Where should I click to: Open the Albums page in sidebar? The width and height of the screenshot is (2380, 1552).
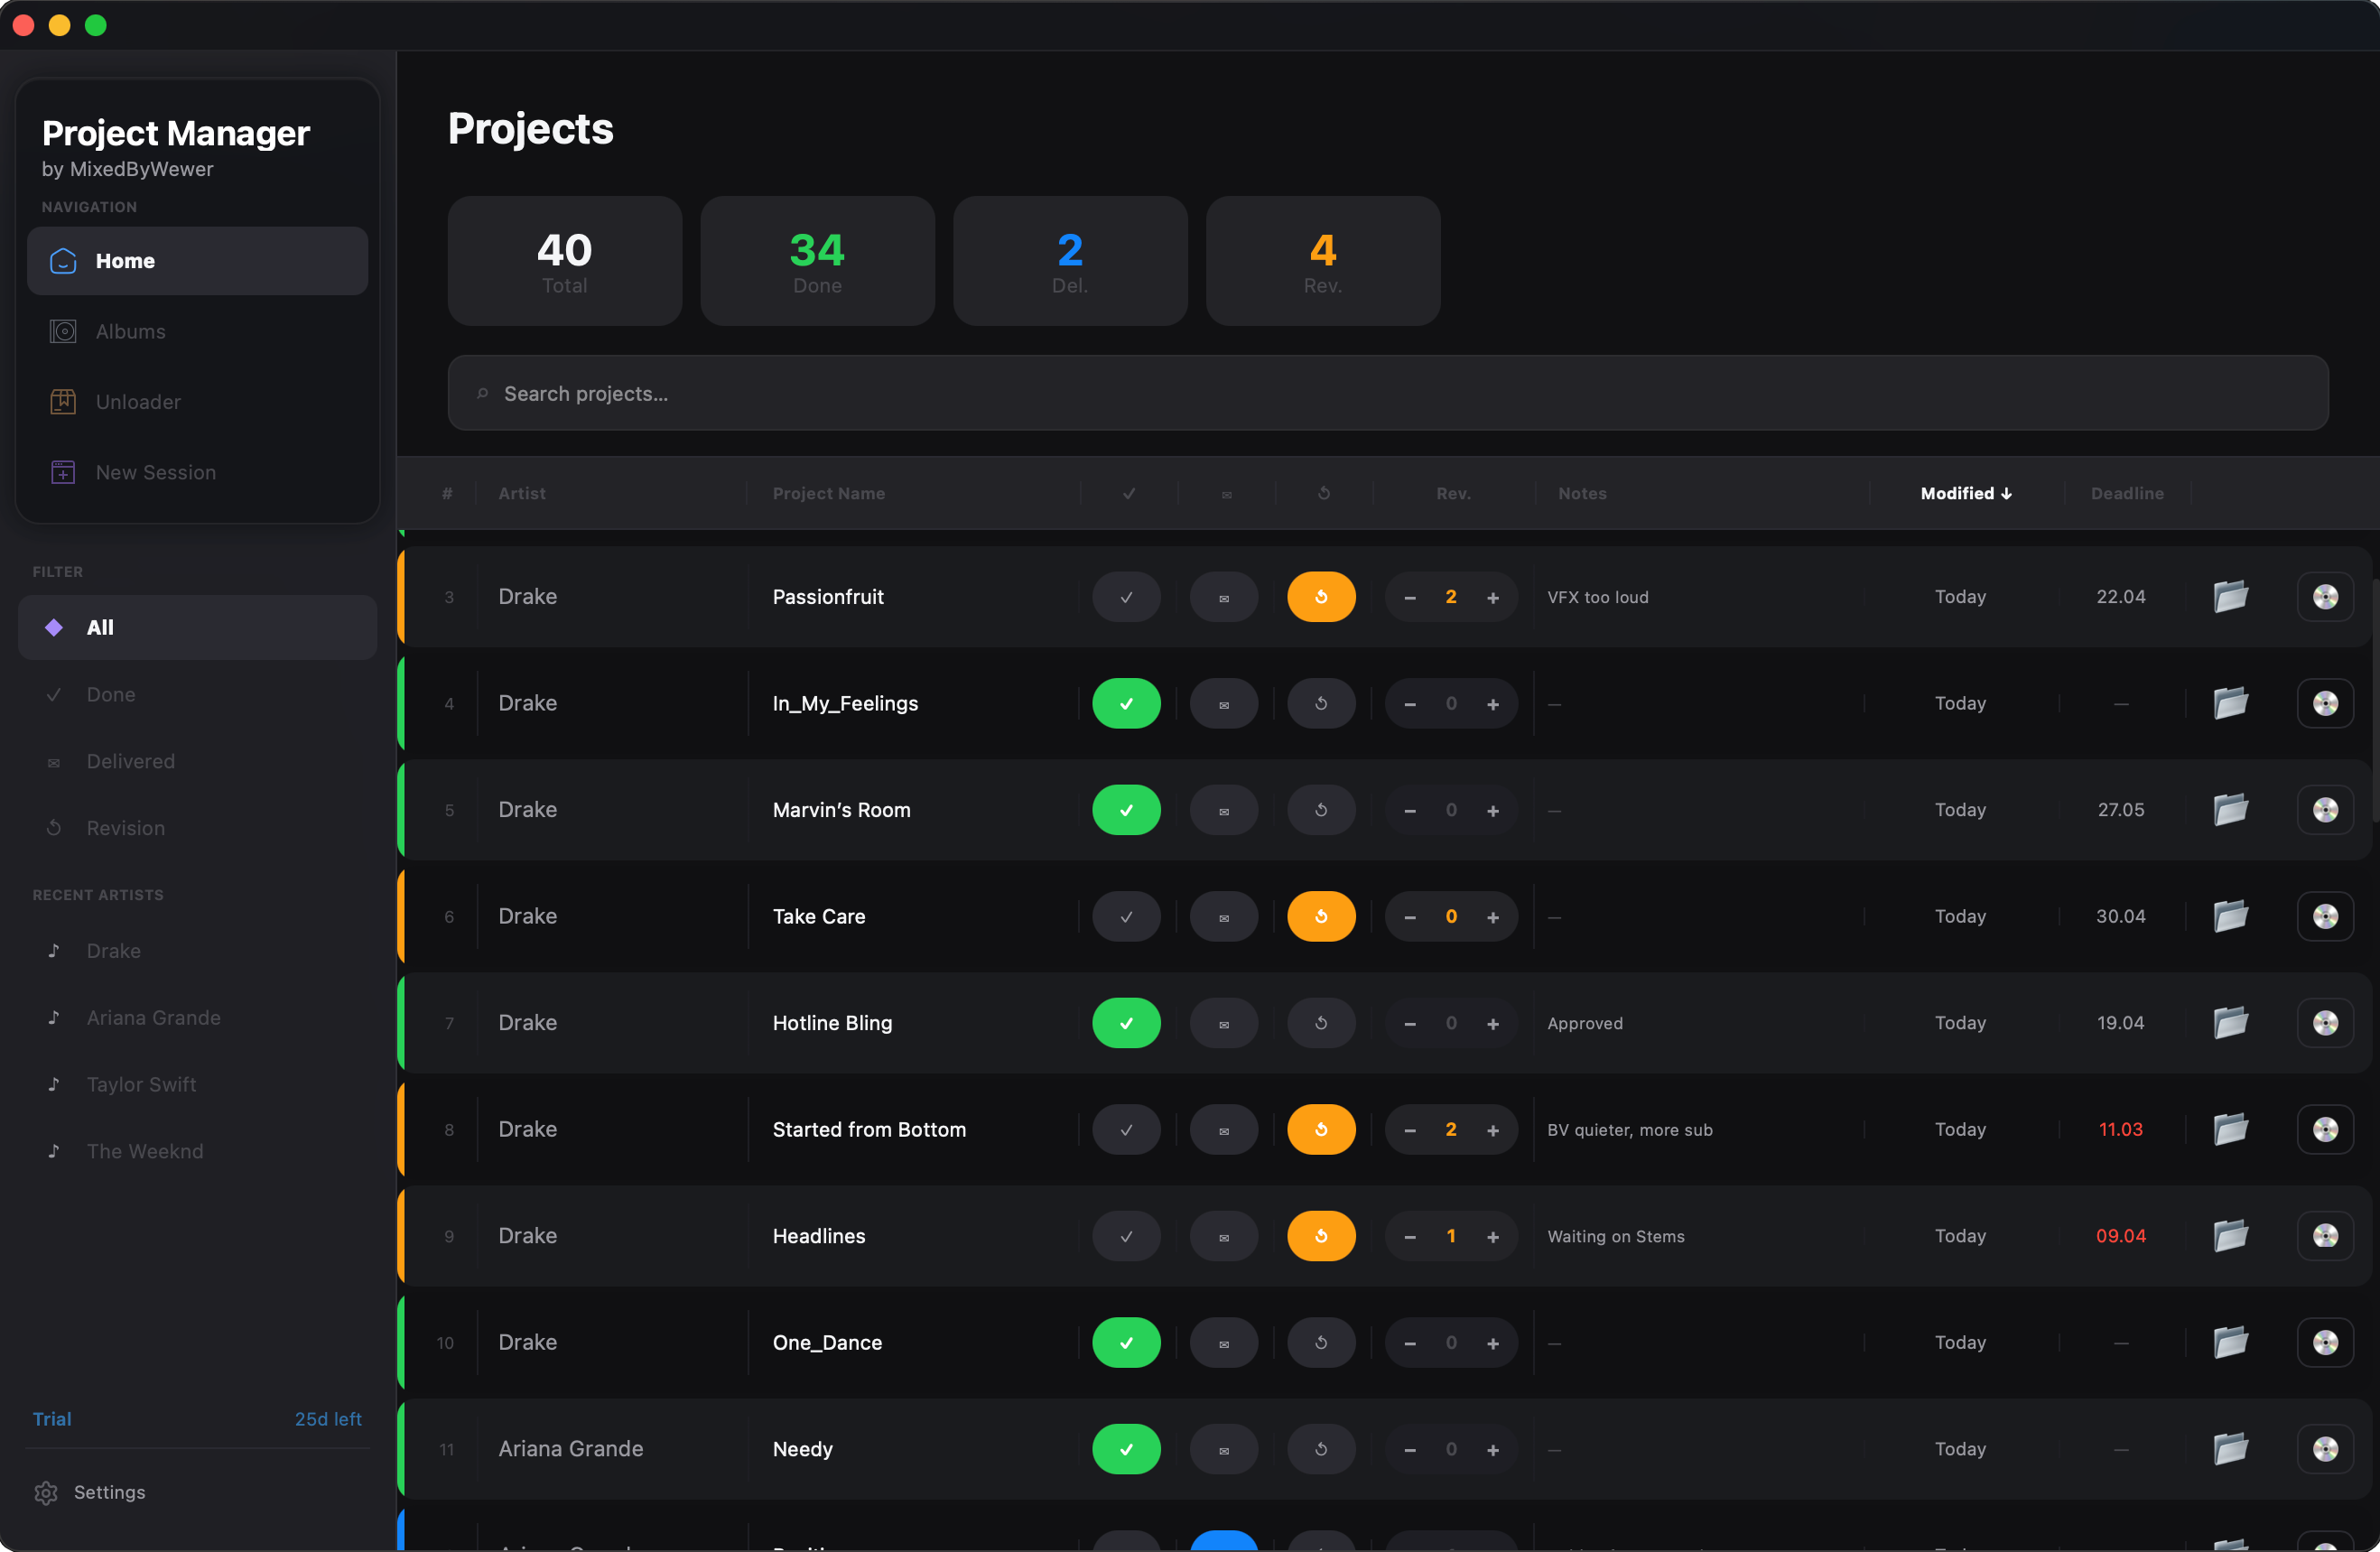pyautogui.click(x=130, y=331)
